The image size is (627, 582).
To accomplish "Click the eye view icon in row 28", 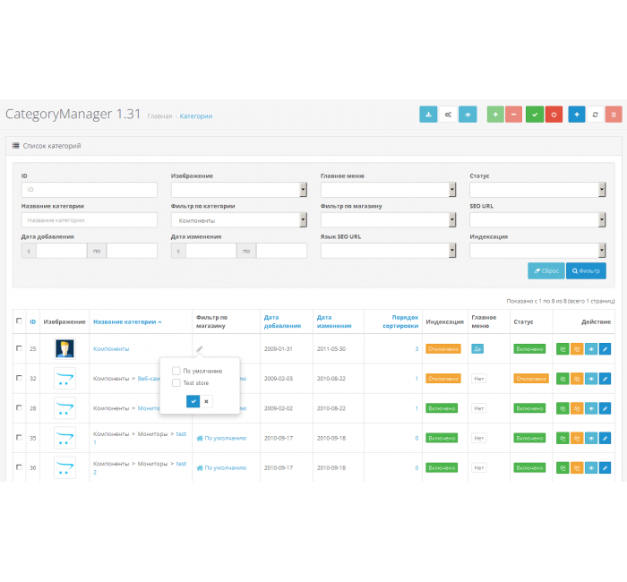I will (591, 408).
